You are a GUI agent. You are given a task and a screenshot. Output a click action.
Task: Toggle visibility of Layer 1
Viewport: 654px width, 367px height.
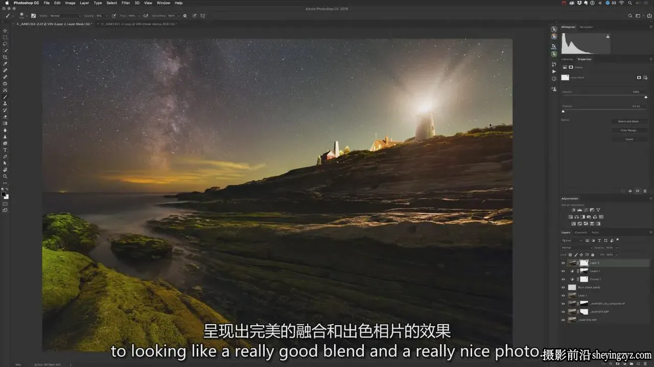pos(563,296)
